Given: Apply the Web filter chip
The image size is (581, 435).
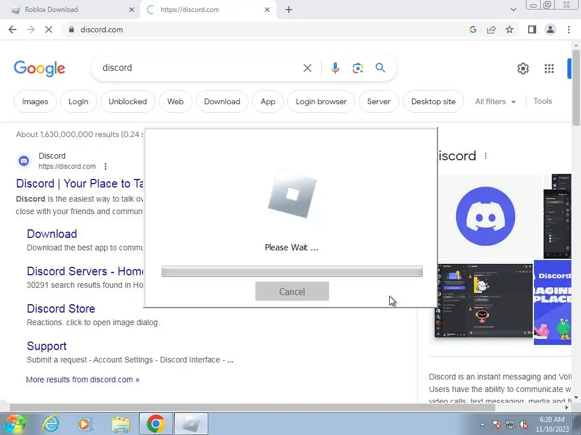Looking at the screenshot, I should tap(175, 101).
